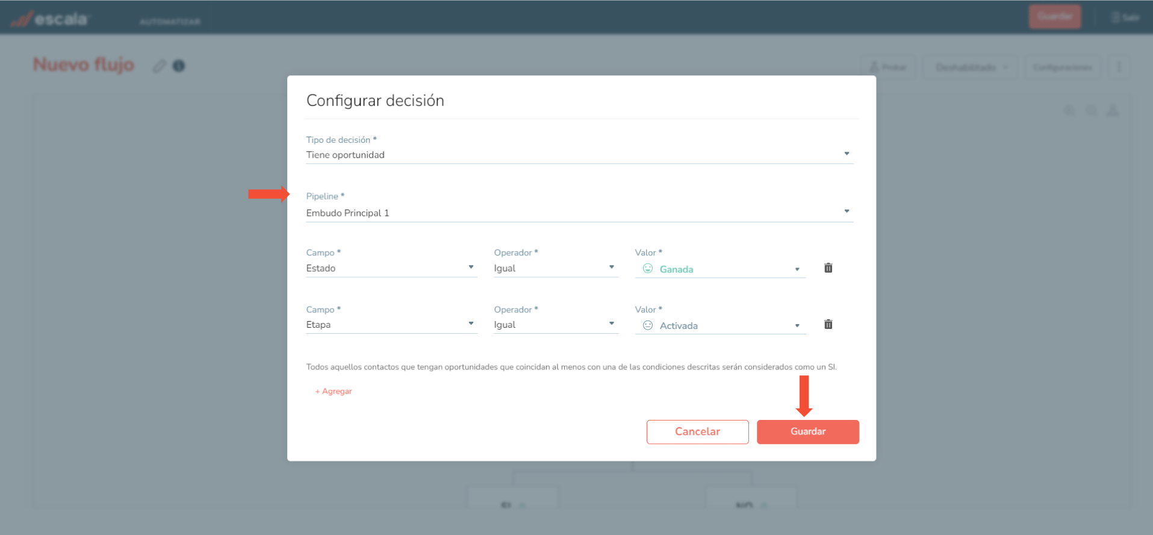The image size is (1153, 535).
Task: Click the Guardar button in the dialog
Action: point(807,431)
